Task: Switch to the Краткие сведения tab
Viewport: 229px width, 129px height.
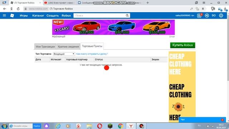Action: click(x=68, y=47)
